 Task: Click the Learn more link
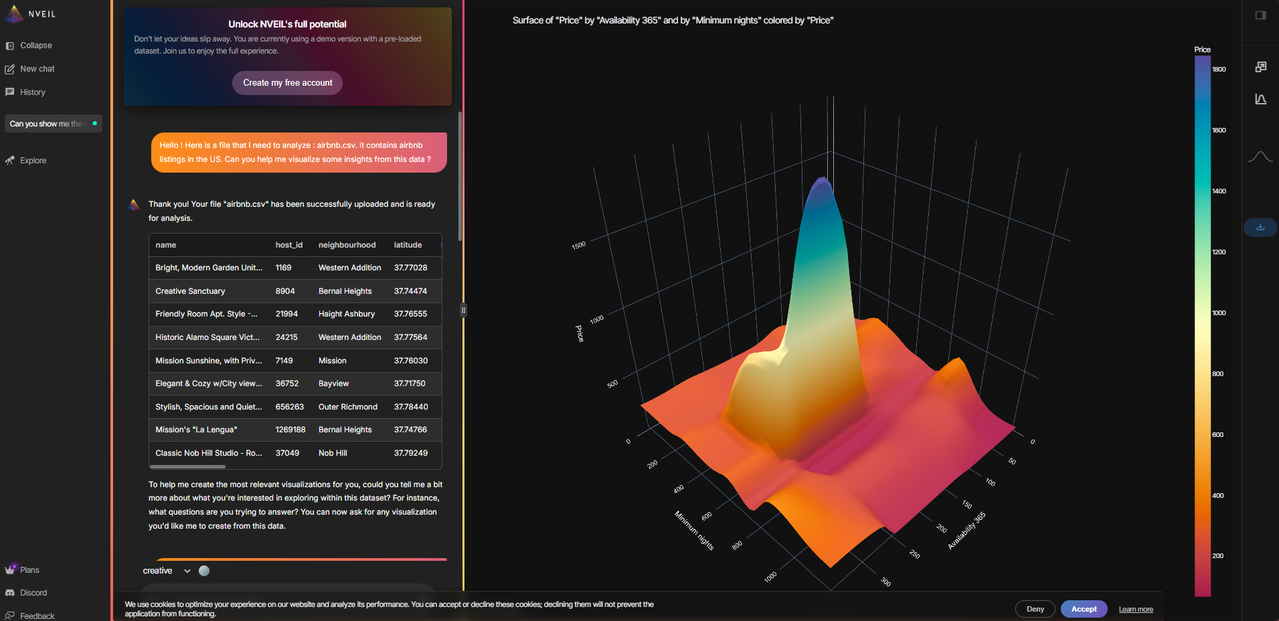coord(1136,610)
